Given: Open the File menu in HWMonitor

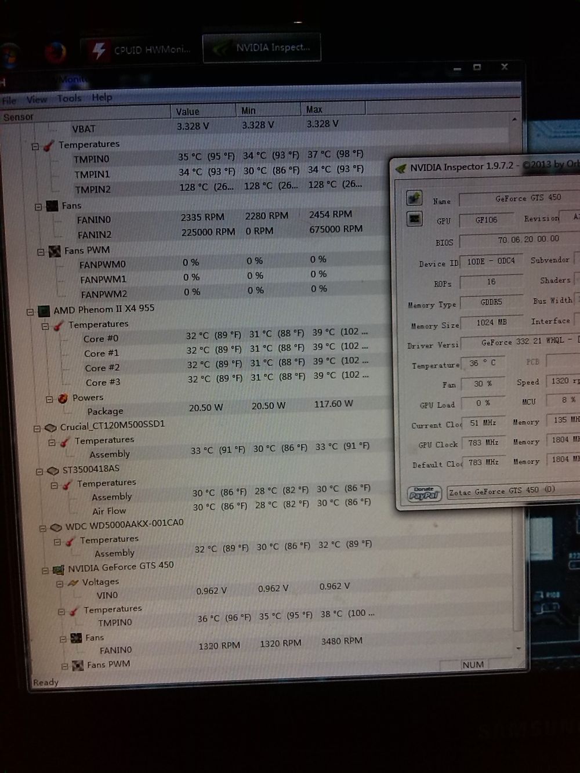Looking at the screenshot, I should point(9,100).
